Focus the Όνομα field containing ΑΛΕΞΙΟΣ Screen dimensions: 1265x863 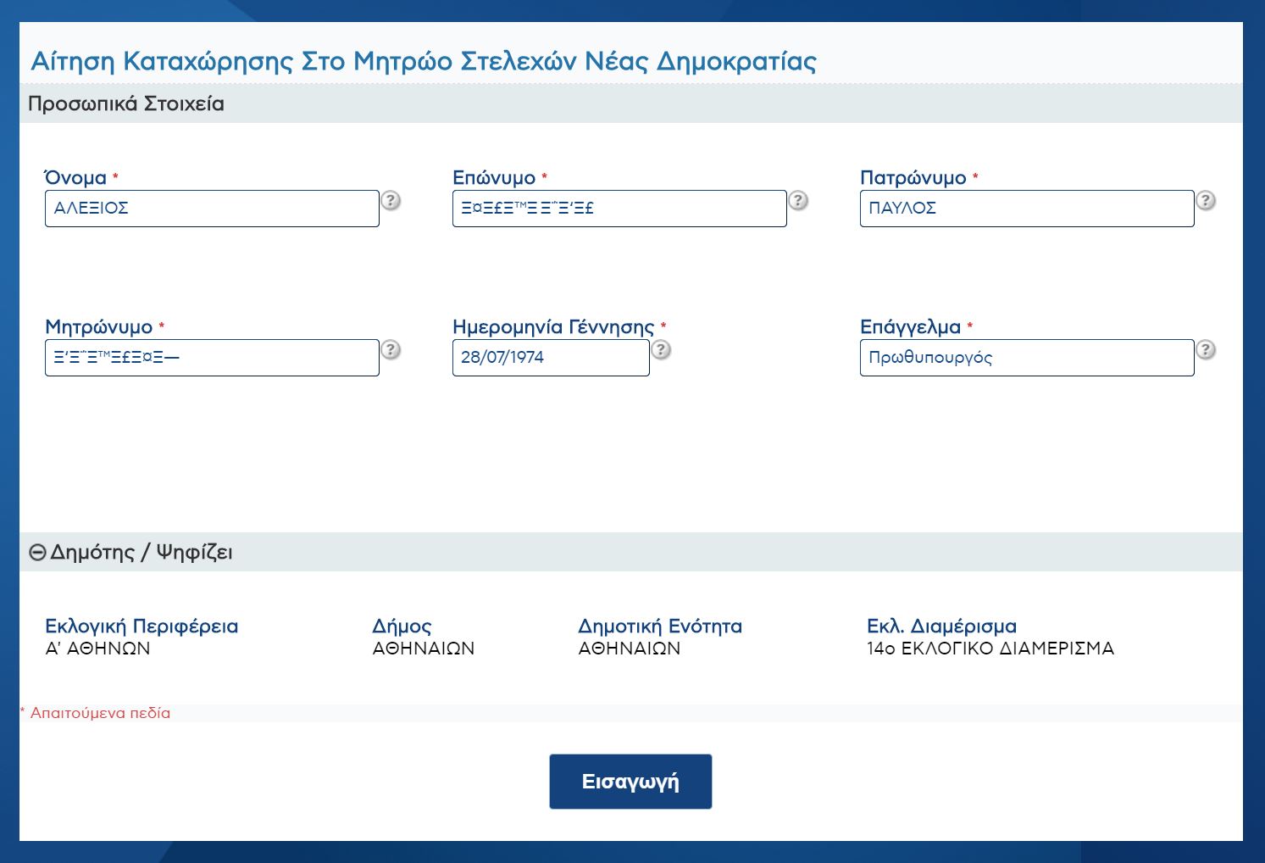point(212,209)
